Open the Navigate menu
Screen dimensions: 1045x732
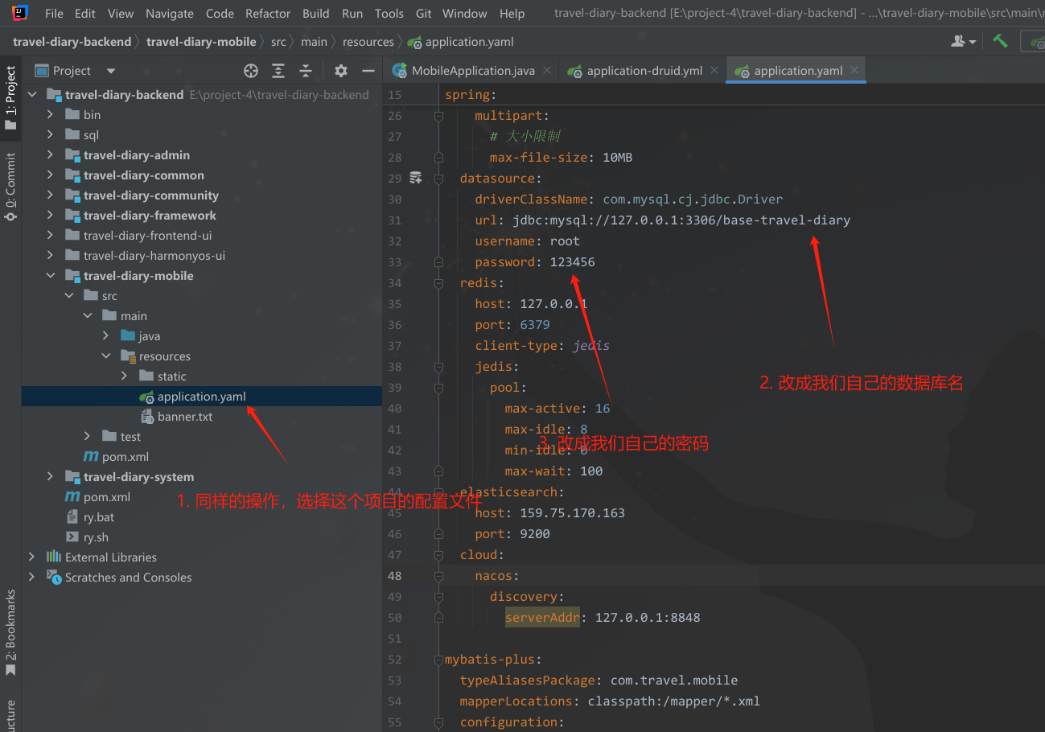tap(170, 14)
